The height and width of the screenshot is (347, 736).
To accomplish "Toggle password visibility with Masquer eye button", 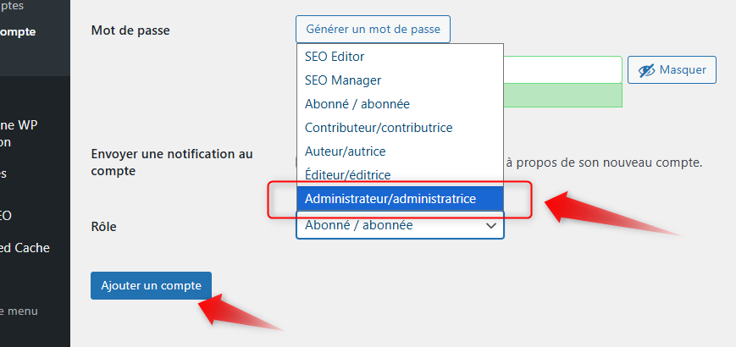I will (672, 70).
